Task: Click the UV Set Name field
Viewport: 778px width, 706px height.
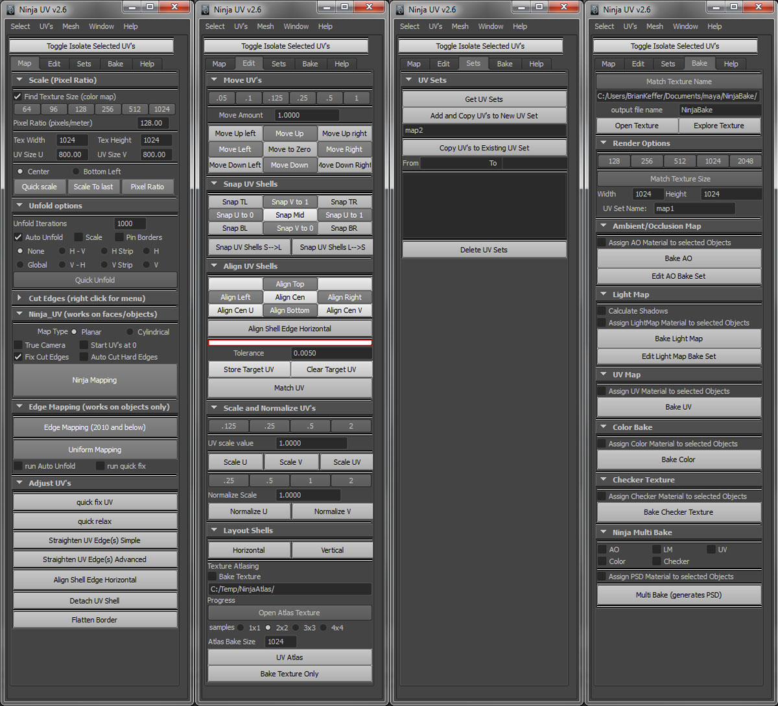Action: pyautogui.click(x=694, y=209)
